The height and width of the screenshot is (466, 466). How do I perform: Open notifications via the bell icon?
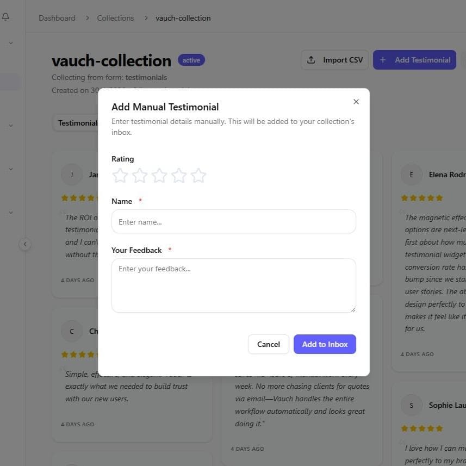[x=6, y=16]
